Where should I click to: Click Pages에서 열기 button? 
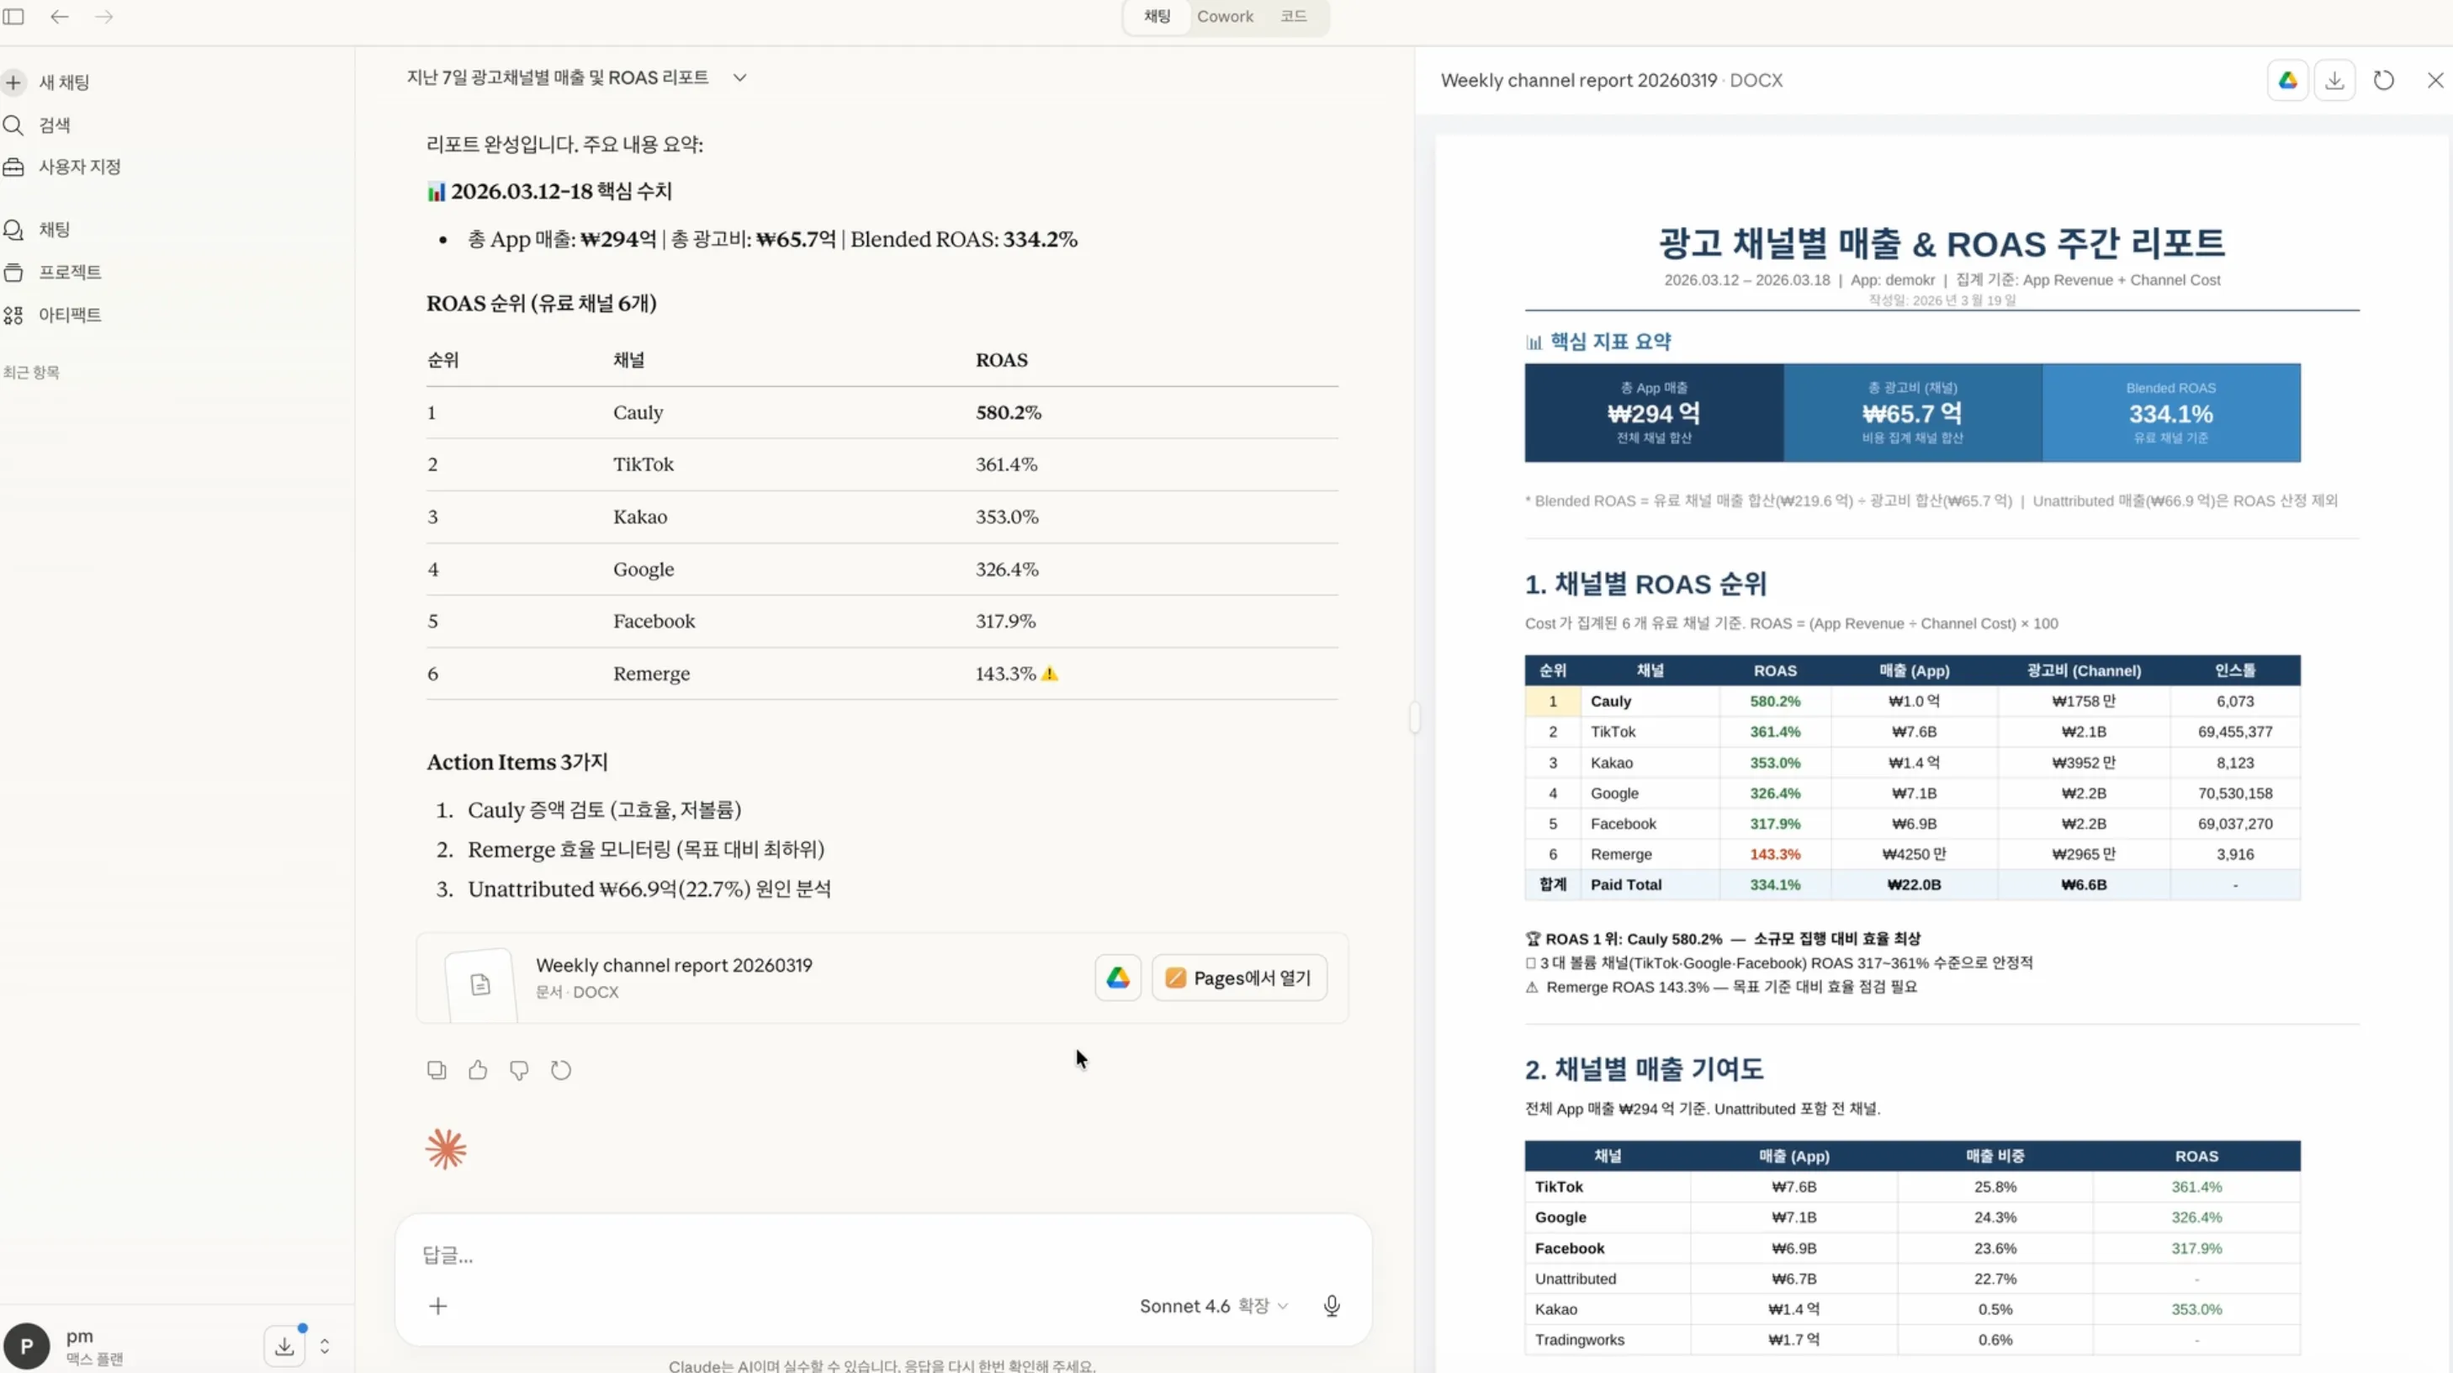click(x=1239, y=978)
